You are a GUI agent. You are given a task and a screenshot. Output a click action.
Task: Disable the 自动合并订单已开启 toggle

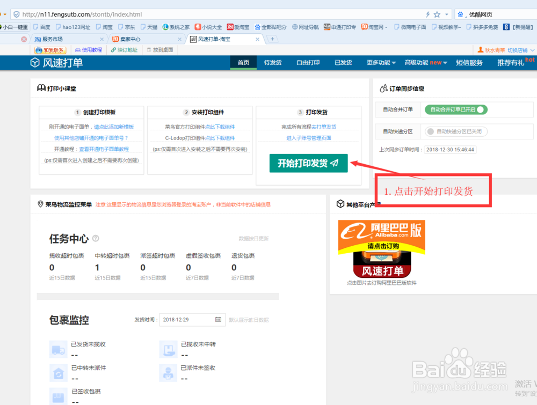click(x=455, y=109)
